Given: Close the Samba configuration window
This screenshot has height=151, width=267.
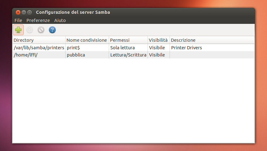Looking at the screenshot, I should click(x=18, y=13).
